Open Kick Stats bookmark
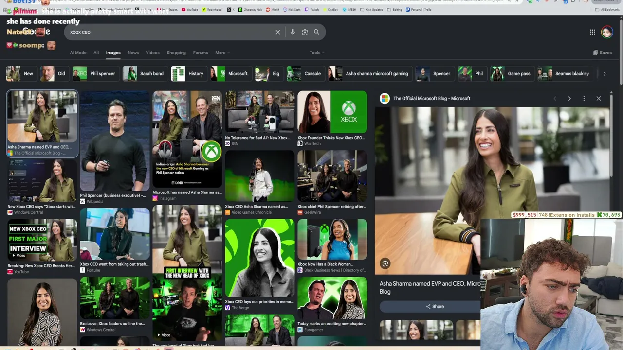Screen dimensions: 623x350 click(x=292, y=10)
